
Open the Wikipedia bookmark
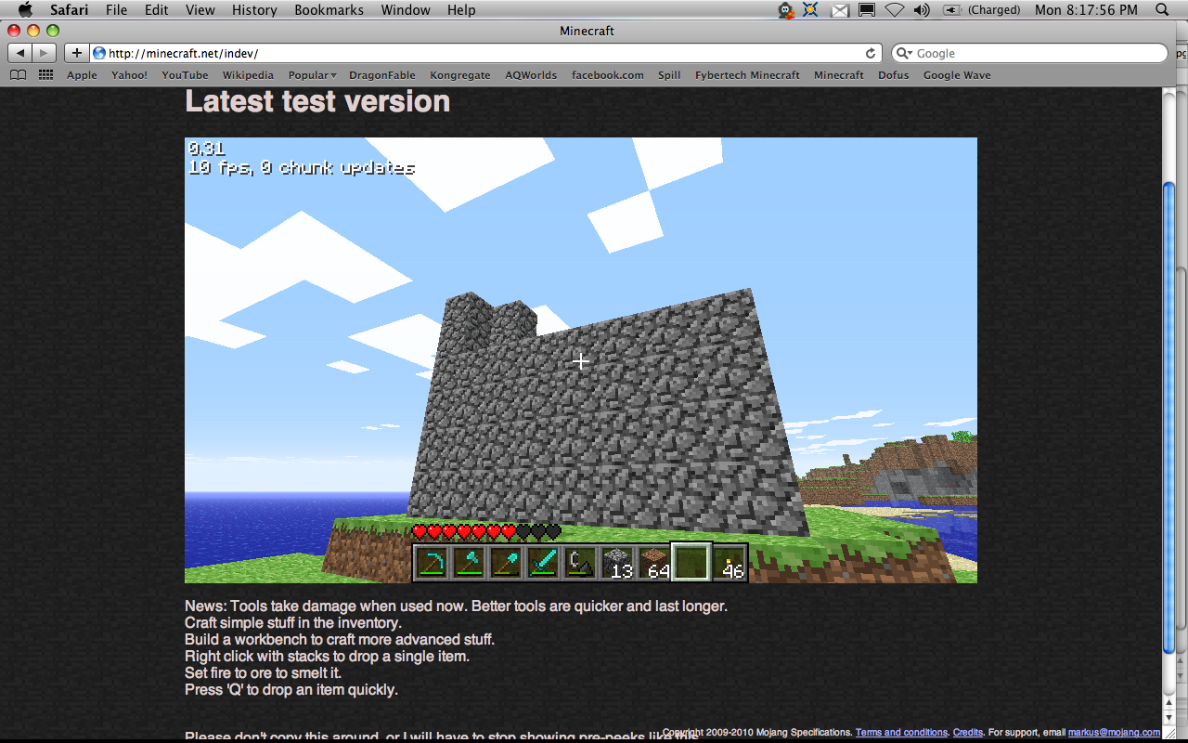coord(248,75)
